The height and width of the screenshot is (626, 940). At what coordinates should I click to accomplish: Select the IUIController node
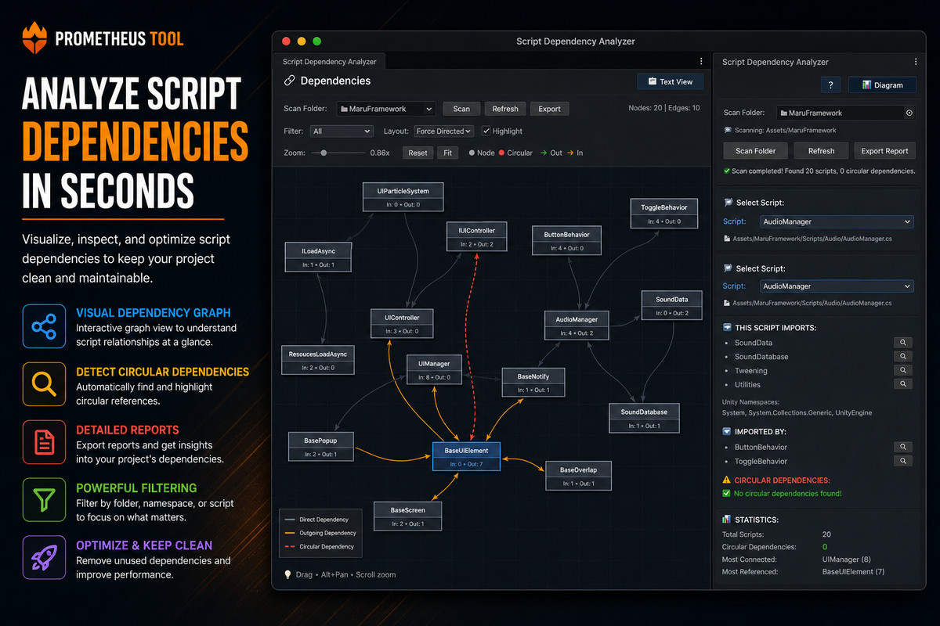click(x=477, y=236)
